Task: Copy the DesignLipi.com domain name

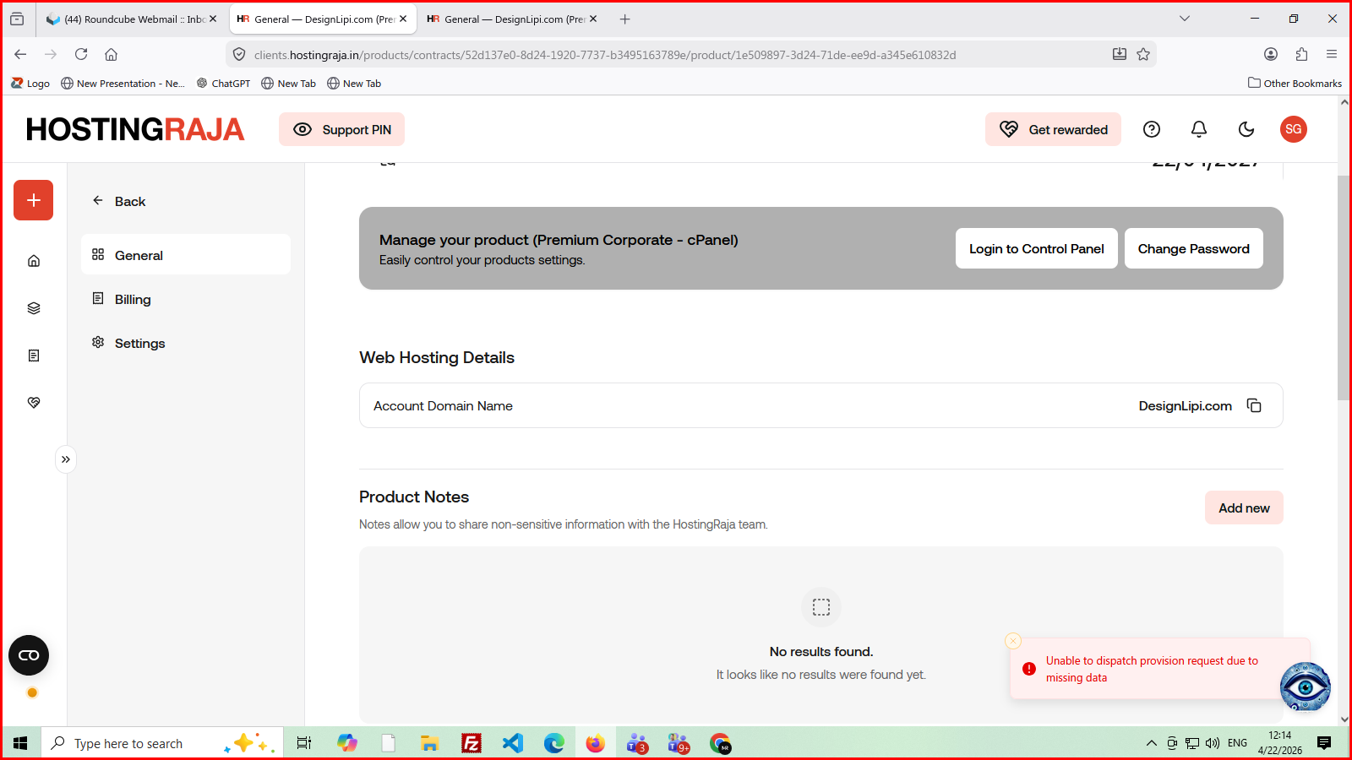Action: (1254, 406)
